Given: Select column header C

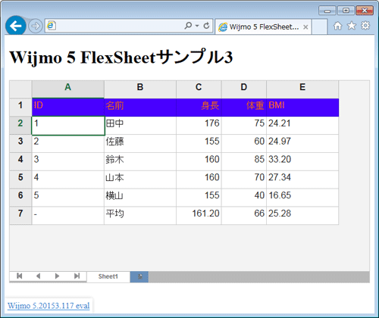Looking at the screenshot, I should click(199, 89).
